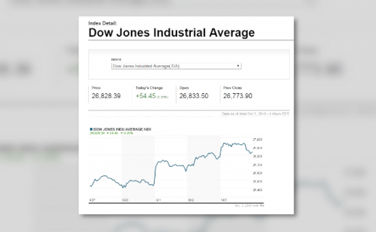The height and width of the screenshot is (232, 376).
Task: Click the 27,000 label on price axis
Action: (x=257, y=140)
